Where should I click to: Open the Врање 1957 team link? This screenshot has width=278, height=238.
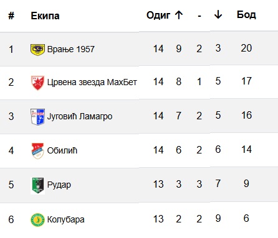71,49
